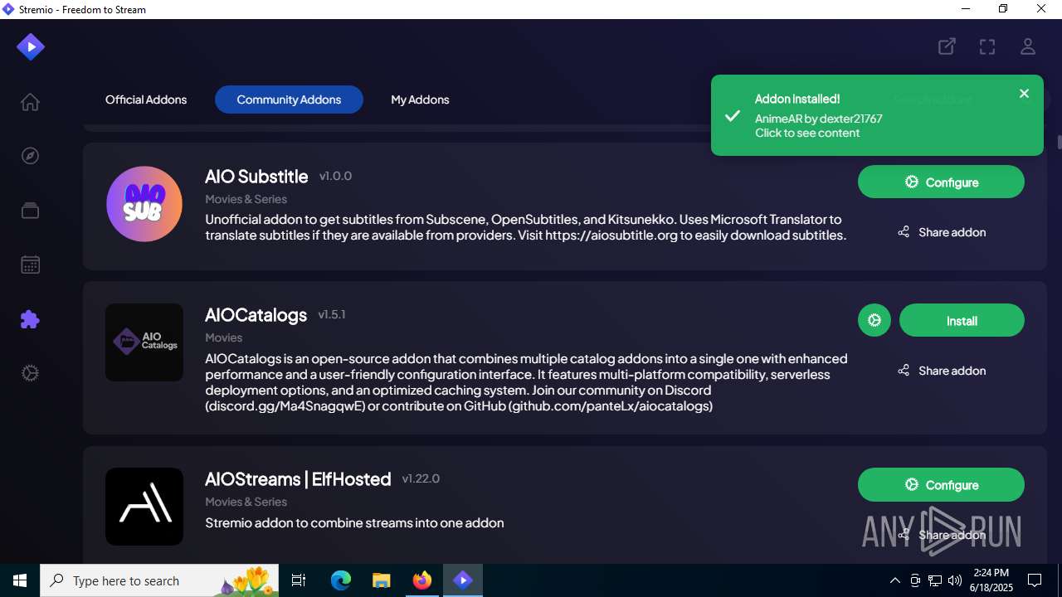Switch to My Addons tab
The width and height of the screenshot is (1062, 597).
click(420, 99)
